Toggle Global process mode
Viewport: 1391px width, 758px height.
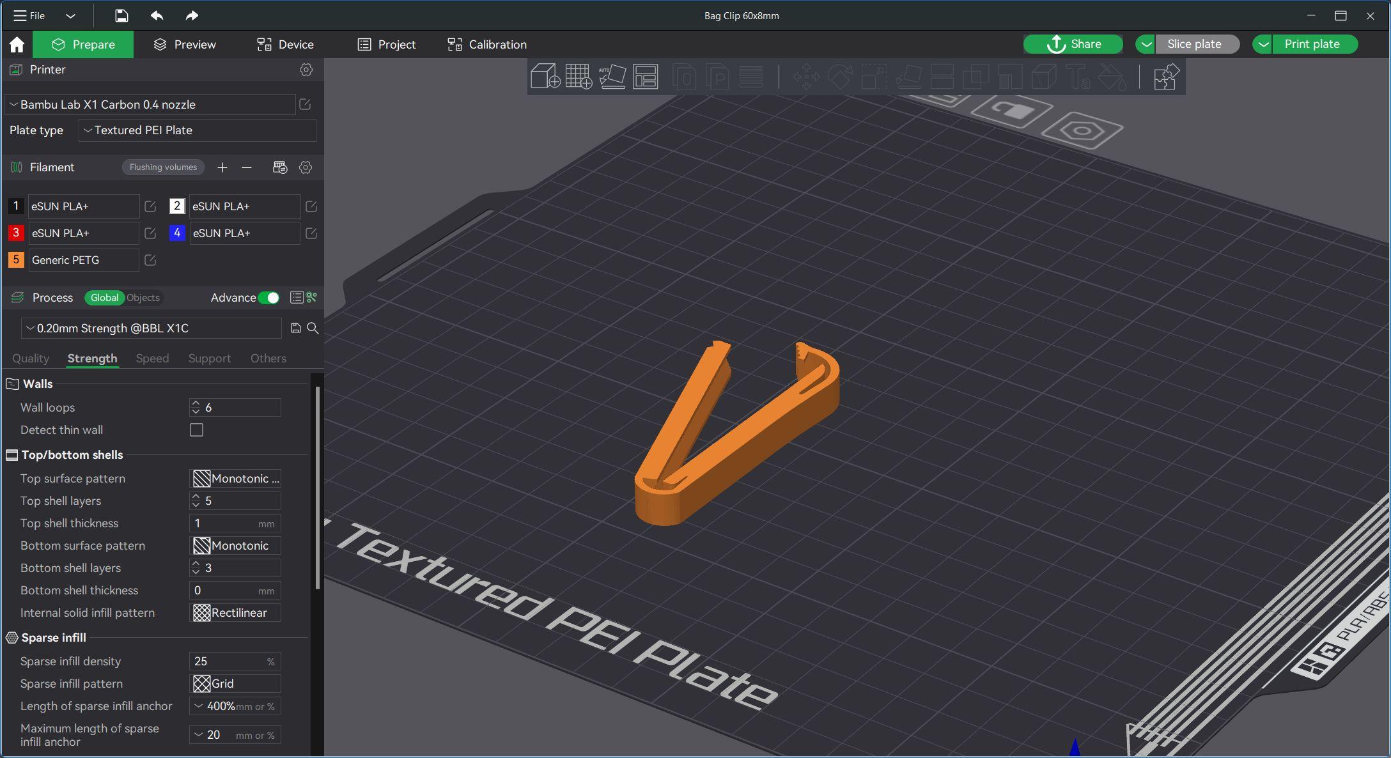click(105, 298)
